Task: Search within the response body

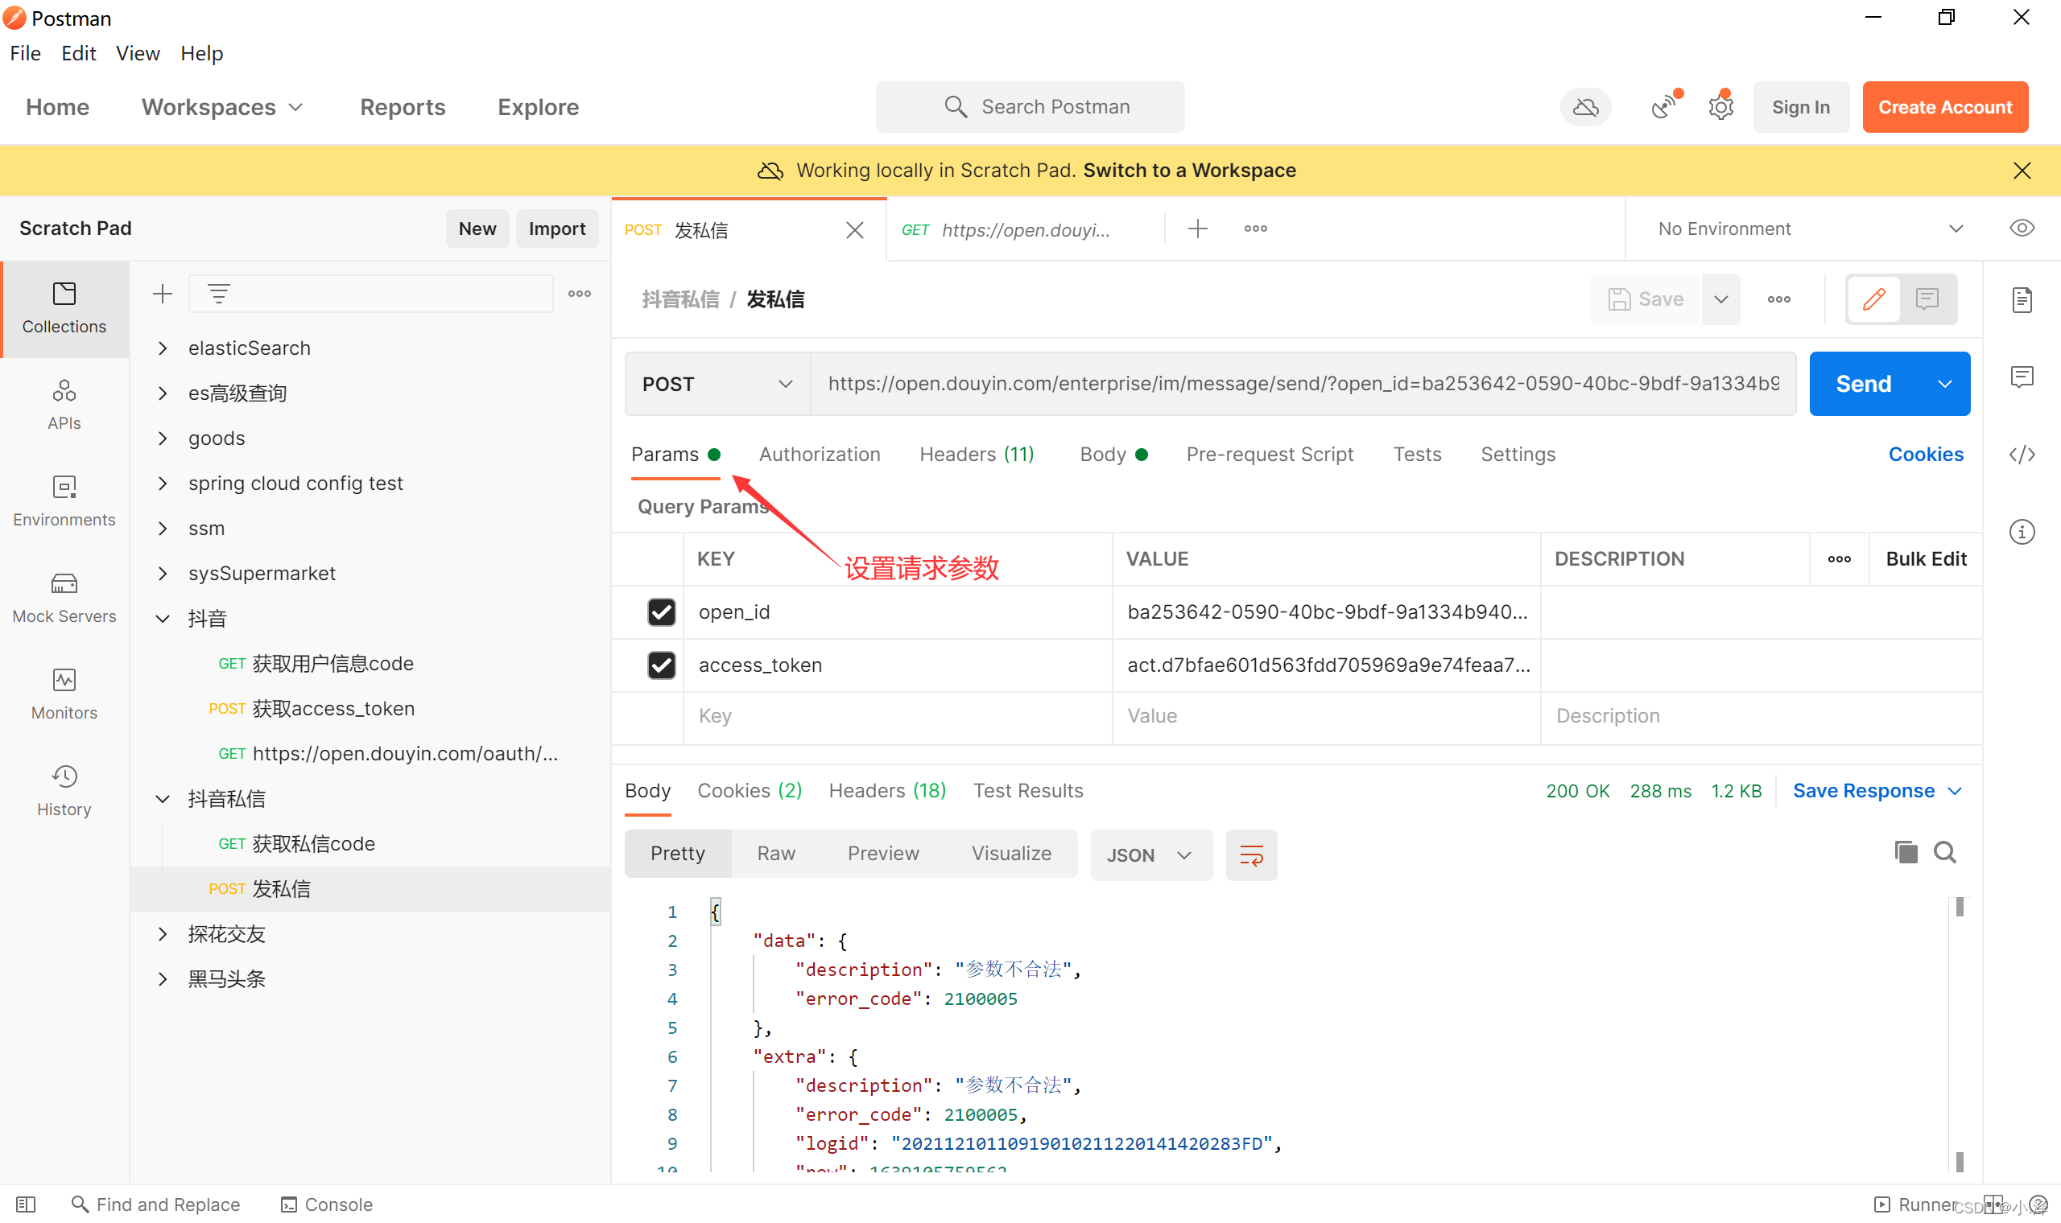Action: click(1945, 852)
